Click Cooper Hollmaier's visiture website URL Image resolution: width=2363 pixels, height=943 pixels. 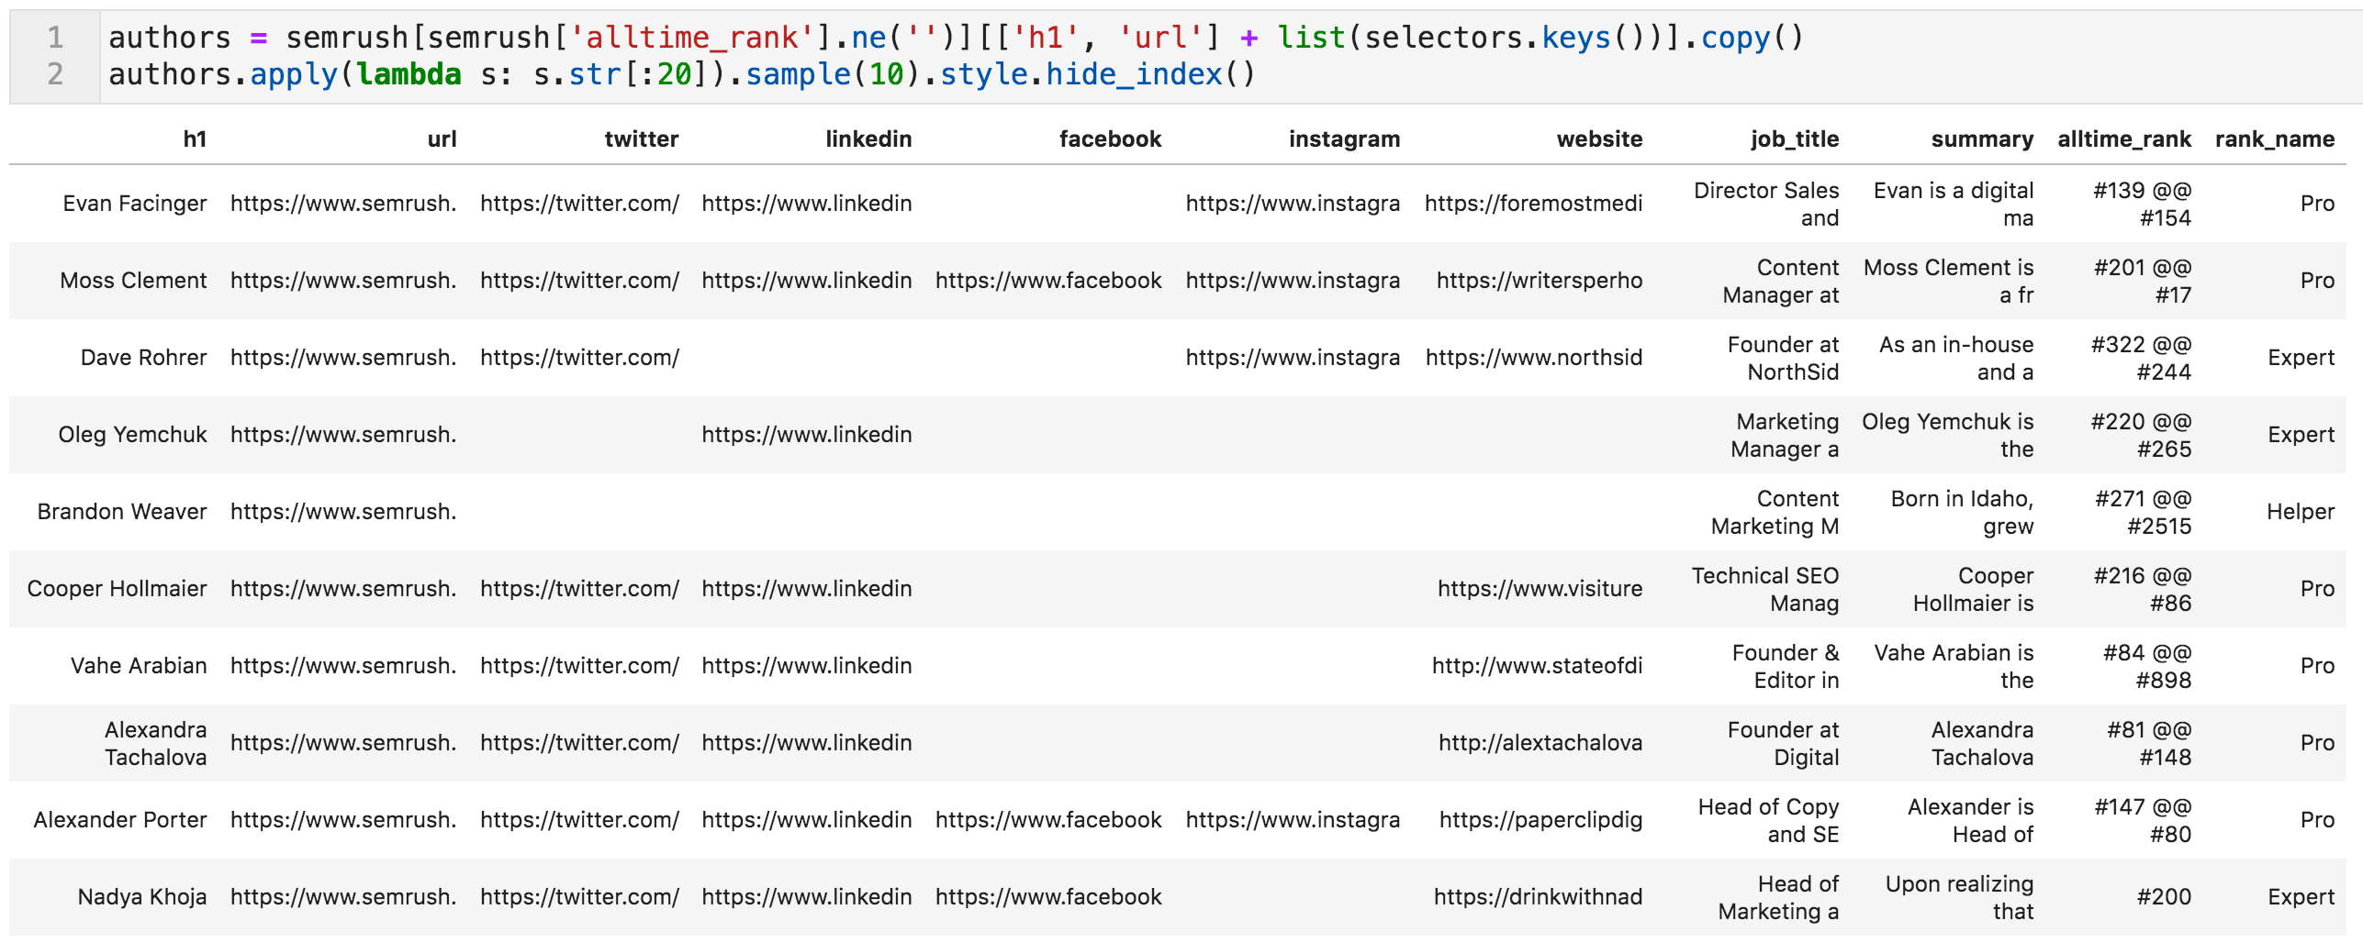[1540, 589]
